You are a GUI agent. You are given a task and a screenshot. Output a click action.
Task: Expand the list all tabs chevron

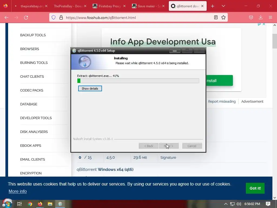[x=223, y=6]
